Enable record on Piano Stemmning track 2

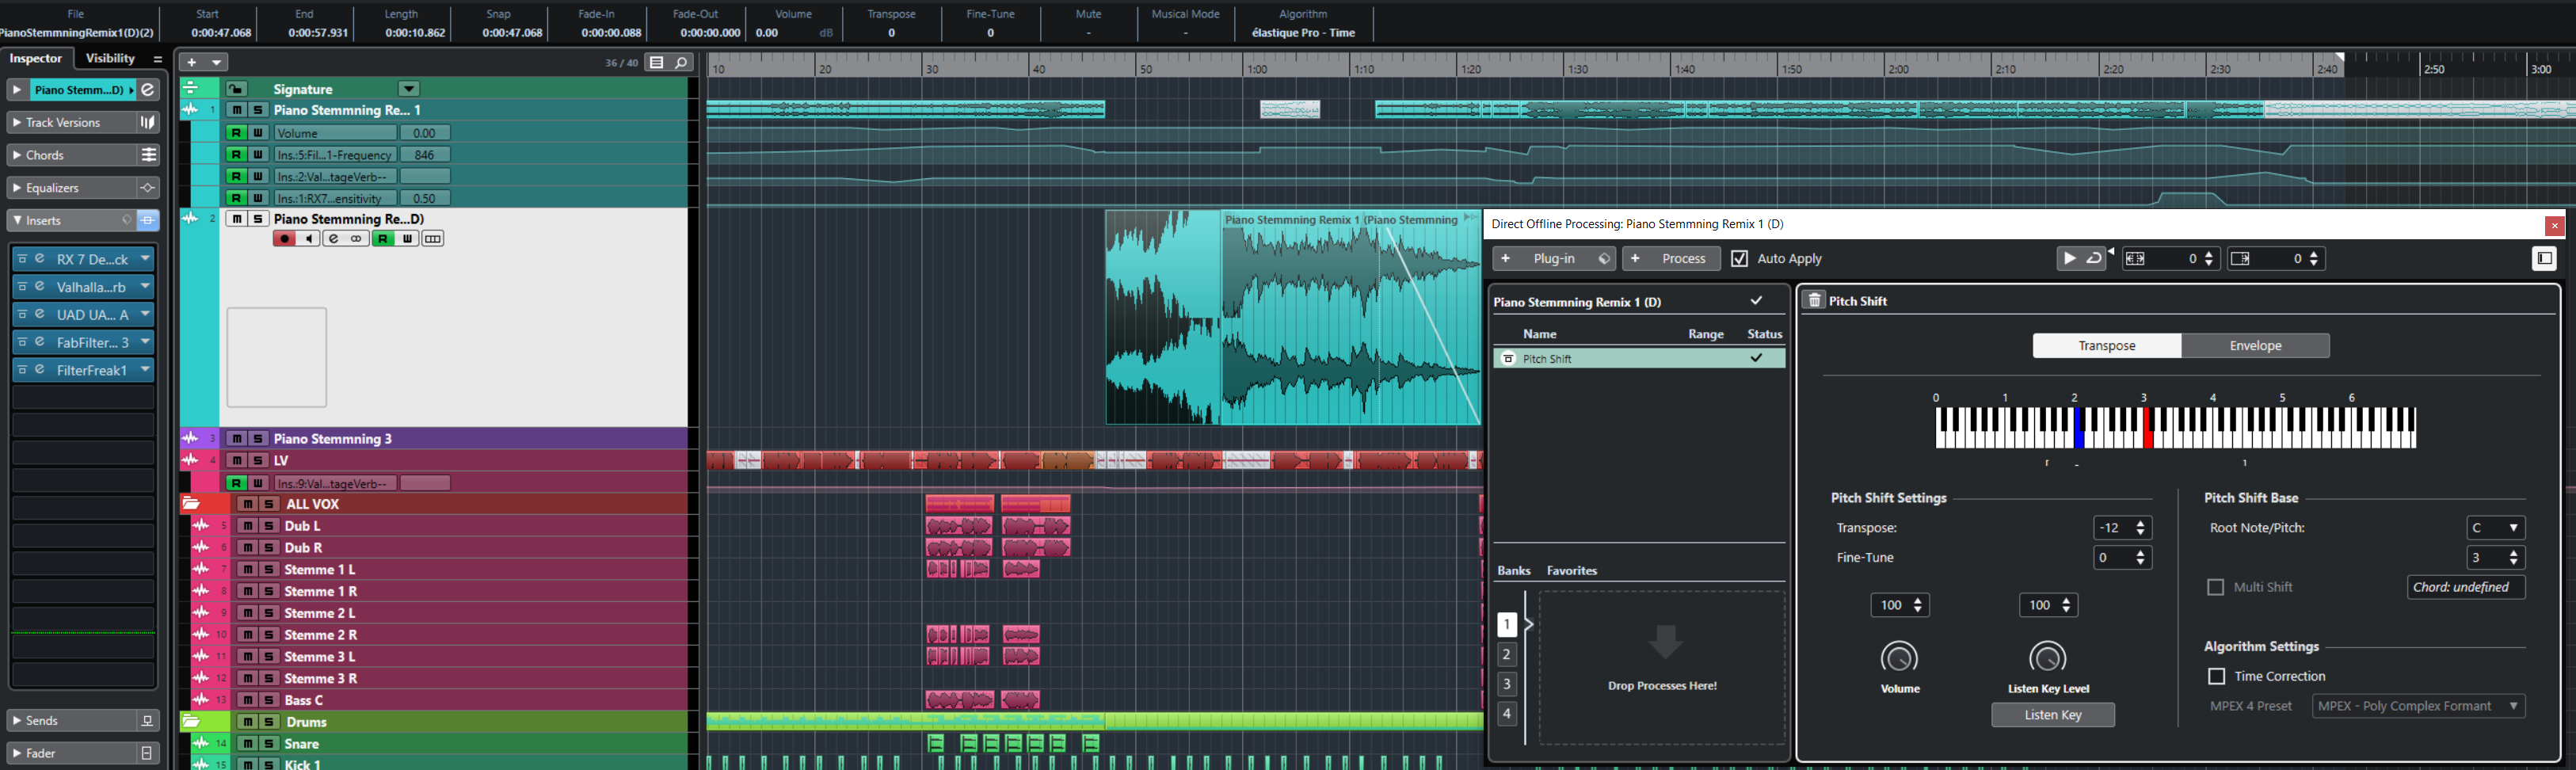[285, 239]
